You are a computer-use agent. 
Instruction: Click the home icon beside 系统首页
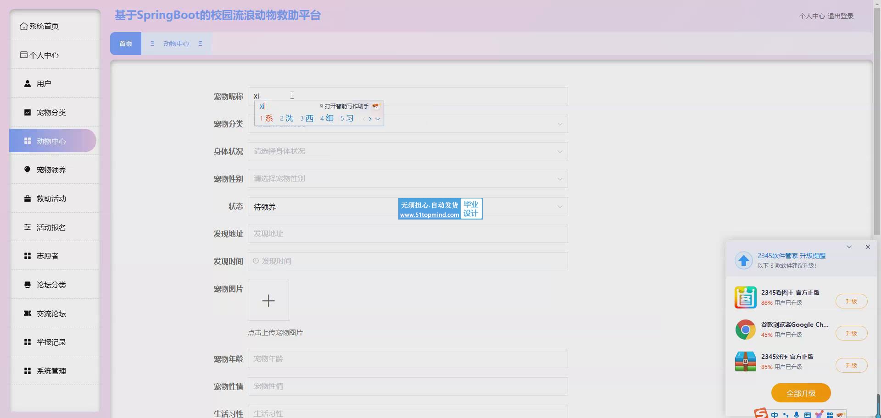click(23, 27)
